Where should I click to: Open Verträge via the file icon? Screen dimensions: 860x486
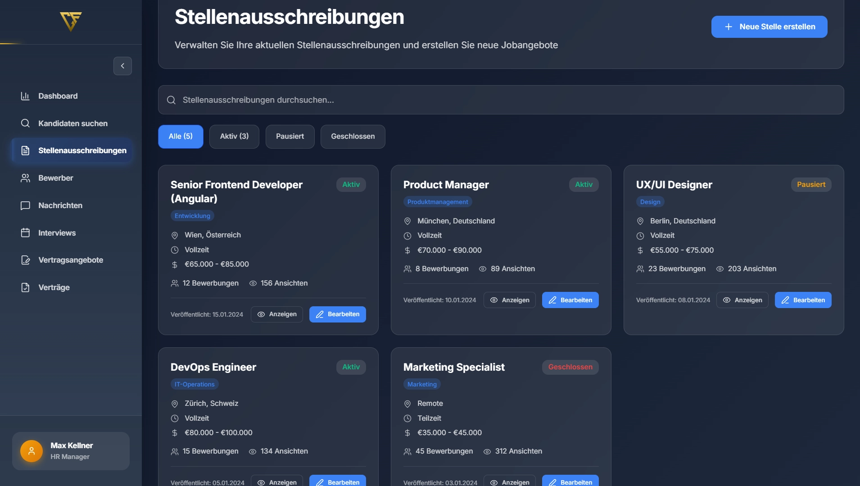(x=25, y=287)
